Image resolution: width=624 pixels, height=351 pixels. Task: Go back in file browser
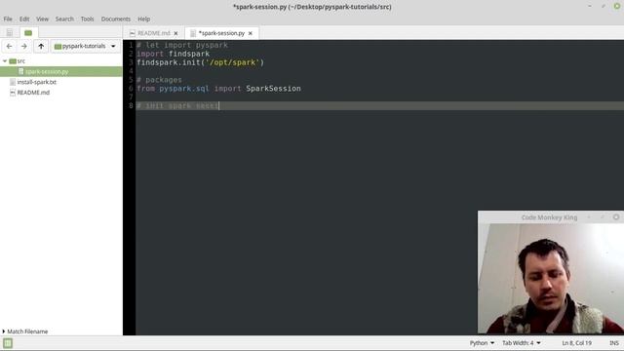[x=9, y=46]
